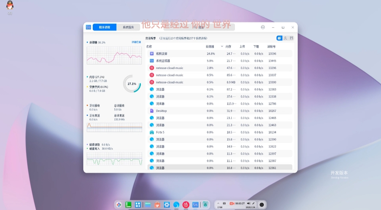Screen dimensions: 381x210
Task: Select the 程序进程 tab
Action: [104, 27]
